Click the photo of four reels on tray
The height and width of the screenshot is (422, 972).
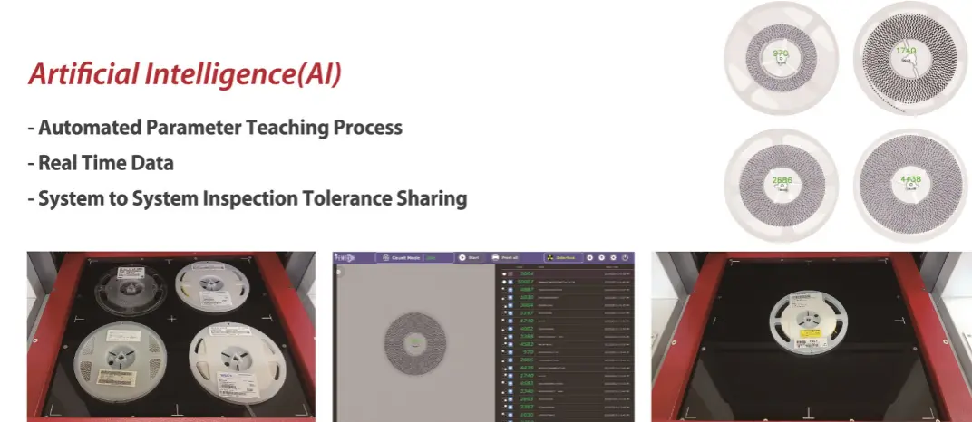[x=170, y=336]
